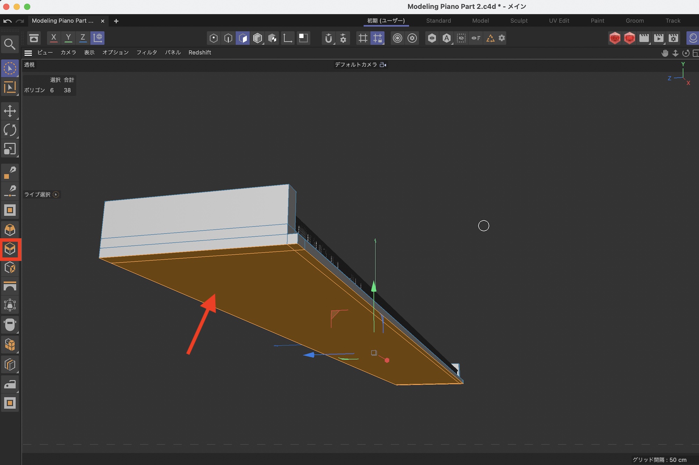Select the Scale tool
The image size is (699, 465).
[x=10, y=149]
